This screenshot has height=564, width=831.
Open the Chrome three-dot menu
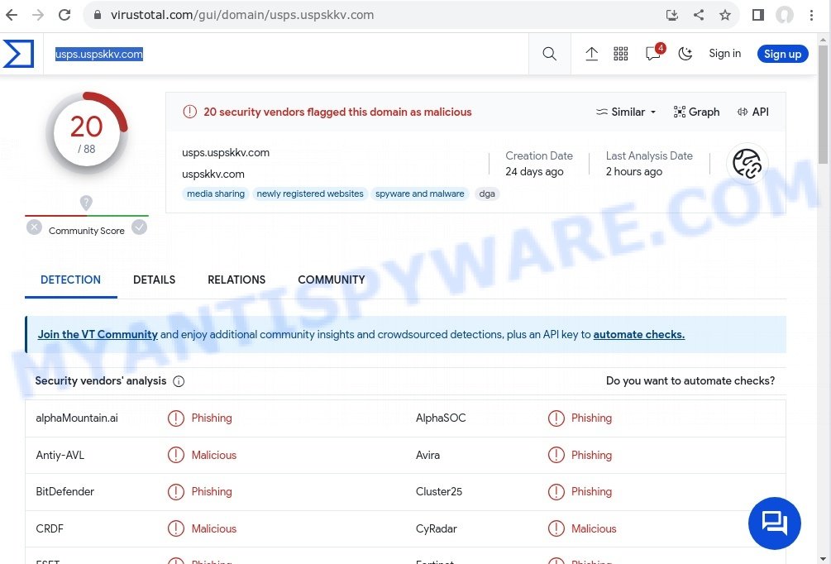811,15
